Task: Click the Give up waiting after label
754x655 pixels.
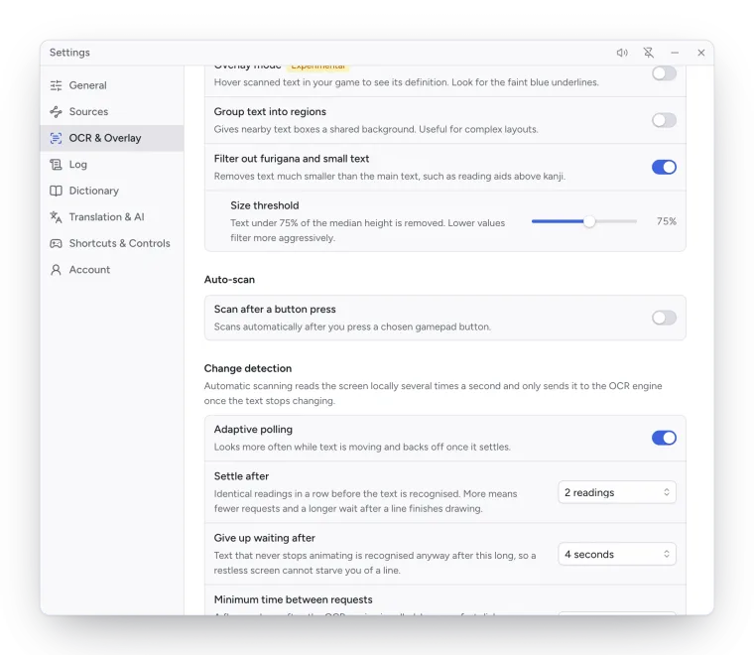Action: click(265, 538)
